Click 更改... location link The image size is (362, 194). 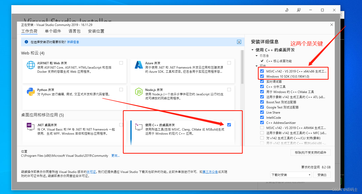[x=115, y=156]
